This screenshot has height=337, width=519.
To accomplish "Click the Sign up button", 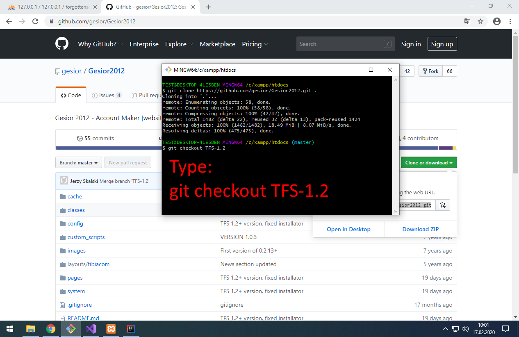I will (442, 44).
